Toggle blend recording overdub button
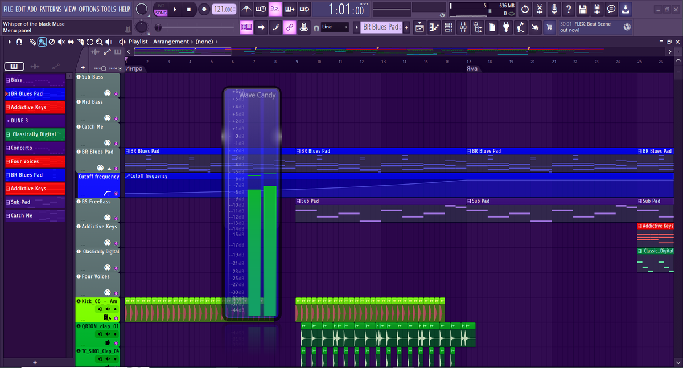Screen dimensions: 683x368 (x=289, y=9)
